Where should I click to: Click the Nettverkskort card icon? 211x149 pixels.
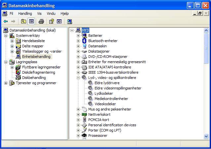coord(84,114)
